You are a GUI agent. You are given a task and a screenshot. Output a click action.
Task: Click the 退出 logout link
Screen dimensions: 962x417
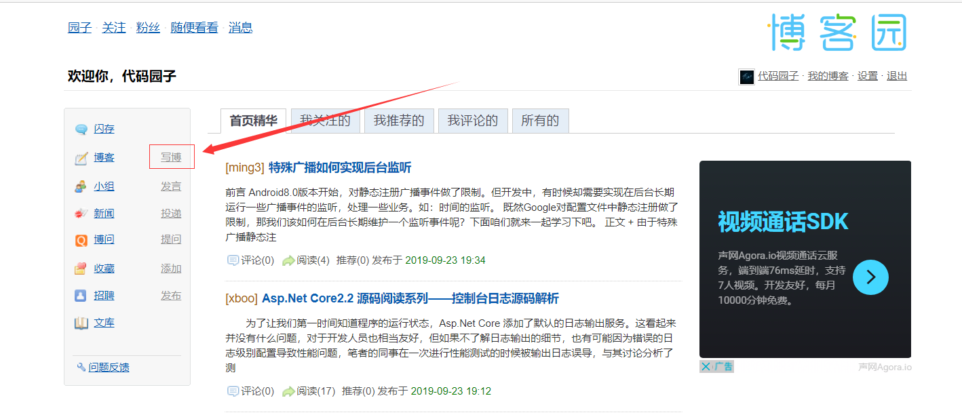pos(897,76)
